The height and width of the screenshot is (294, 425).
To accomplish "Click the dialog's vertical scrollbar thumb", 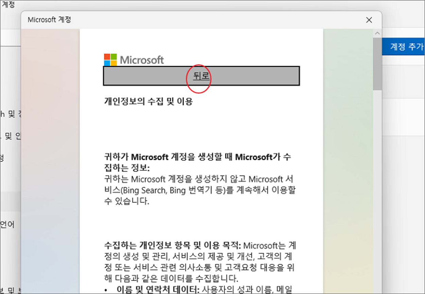I will point(377,63).
